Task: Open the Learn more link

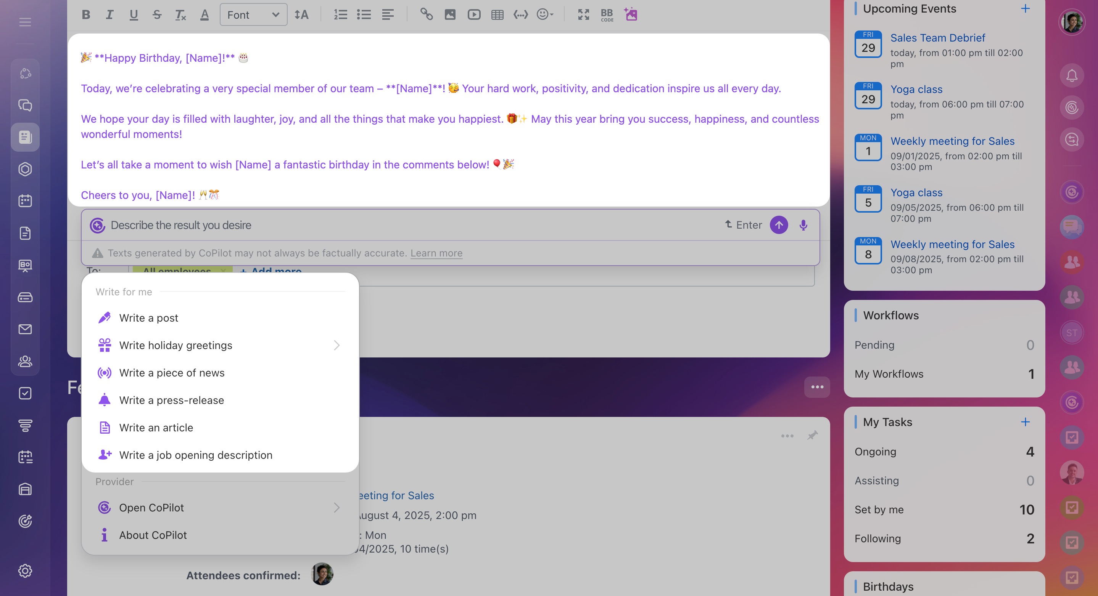Action: 436,253
